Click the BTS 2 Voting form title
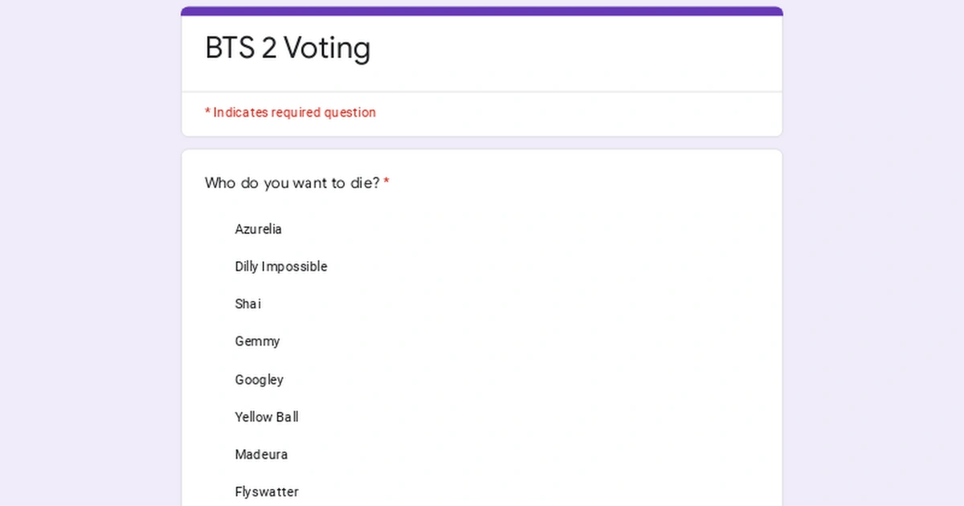 point(288,48)
